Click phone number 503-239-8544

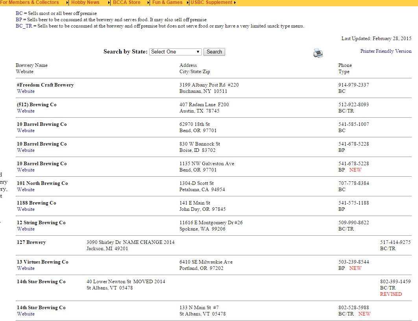click(354, 262)
